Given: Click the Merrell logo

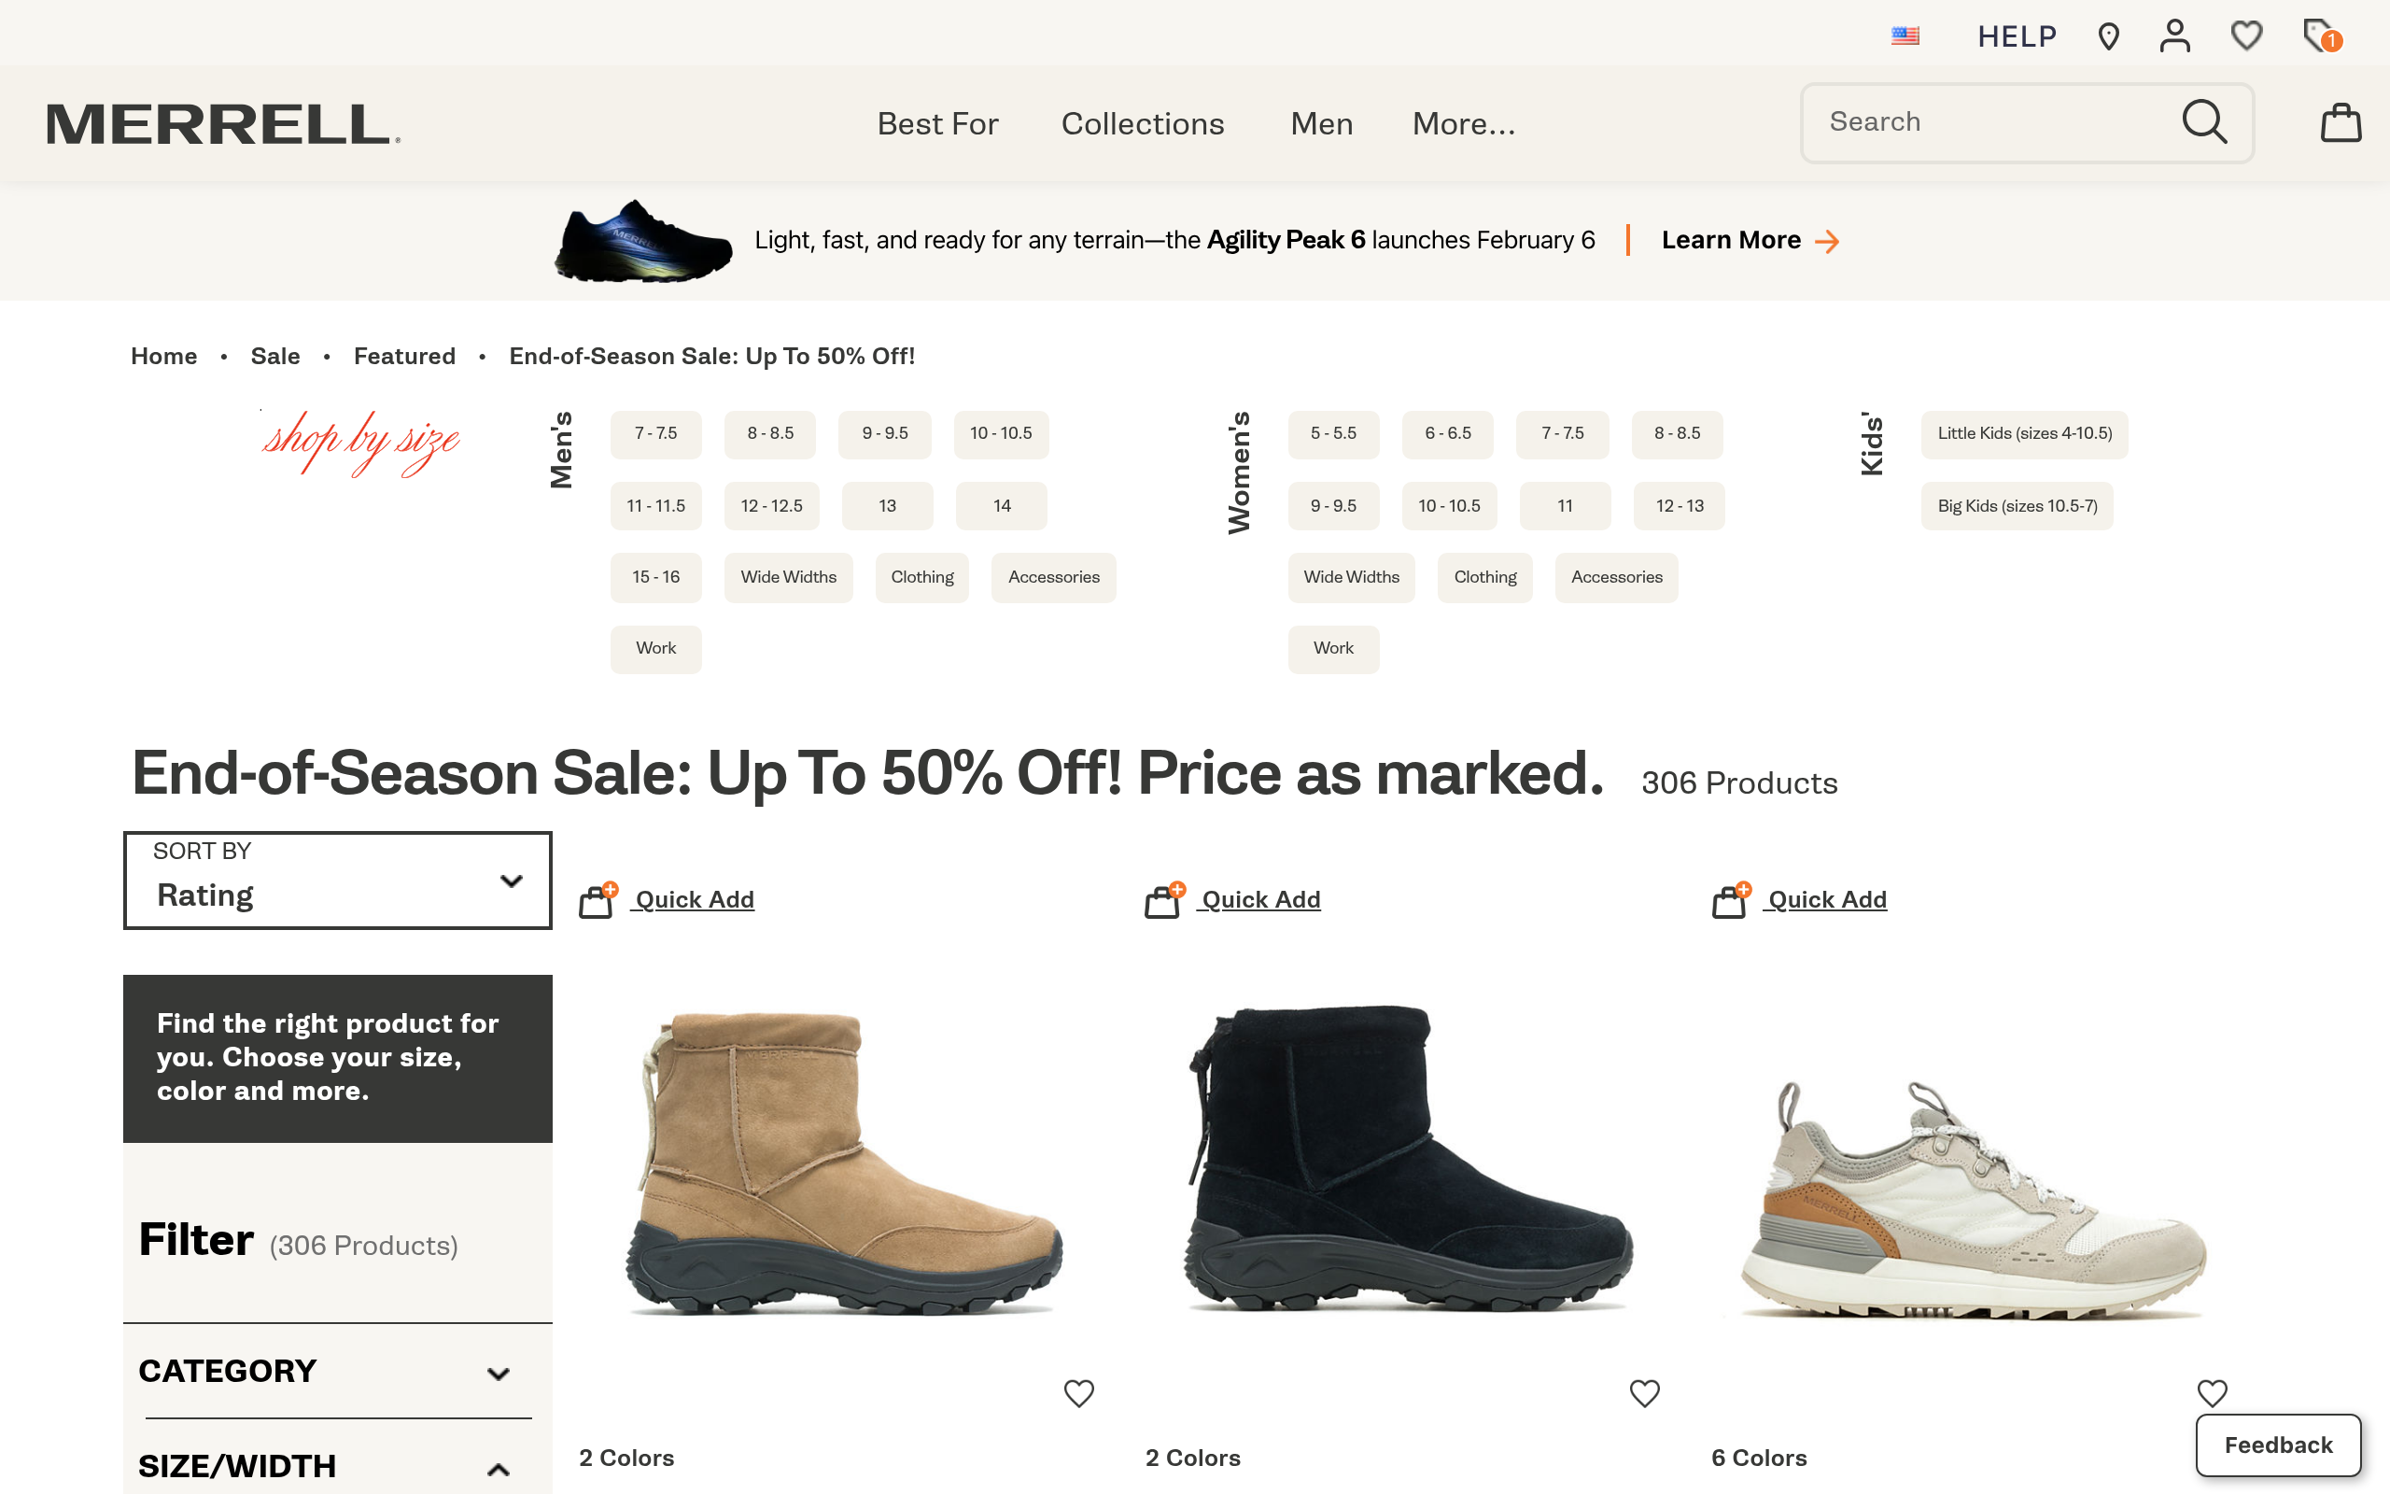Looking at the screenshot, I should point(223,124).
